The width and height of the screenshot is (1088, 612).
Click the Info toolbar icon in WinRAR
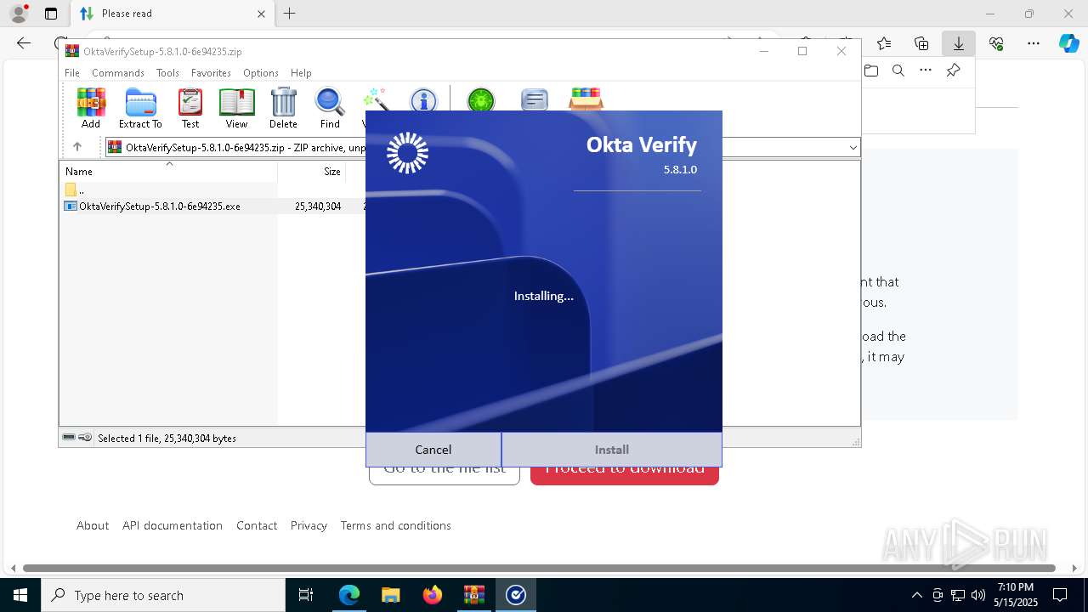click(422, 100)
